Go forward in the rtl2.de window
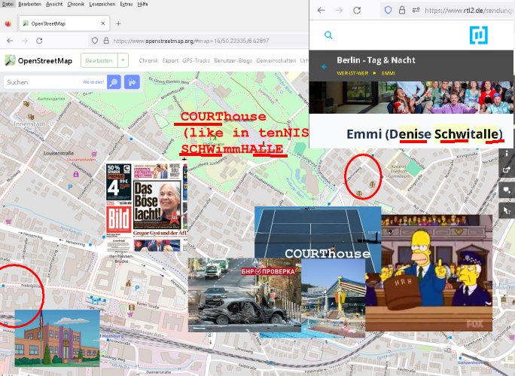 click(339, 11)
